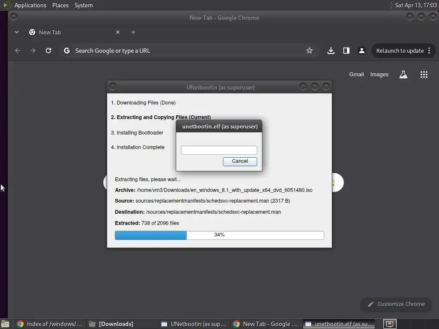Open the Images link

click(379, 75)
